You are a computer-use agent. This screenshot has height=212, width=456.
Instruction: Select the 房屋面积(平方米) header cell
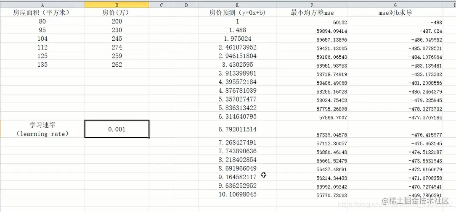[x=42, y=13]
